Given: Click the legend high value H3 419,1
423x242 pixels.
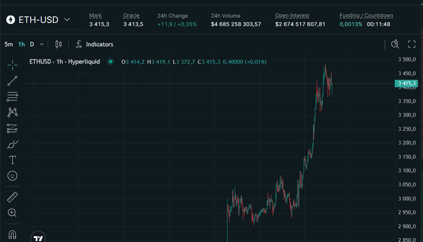Looking at the screenshot, I should (159, 62).
